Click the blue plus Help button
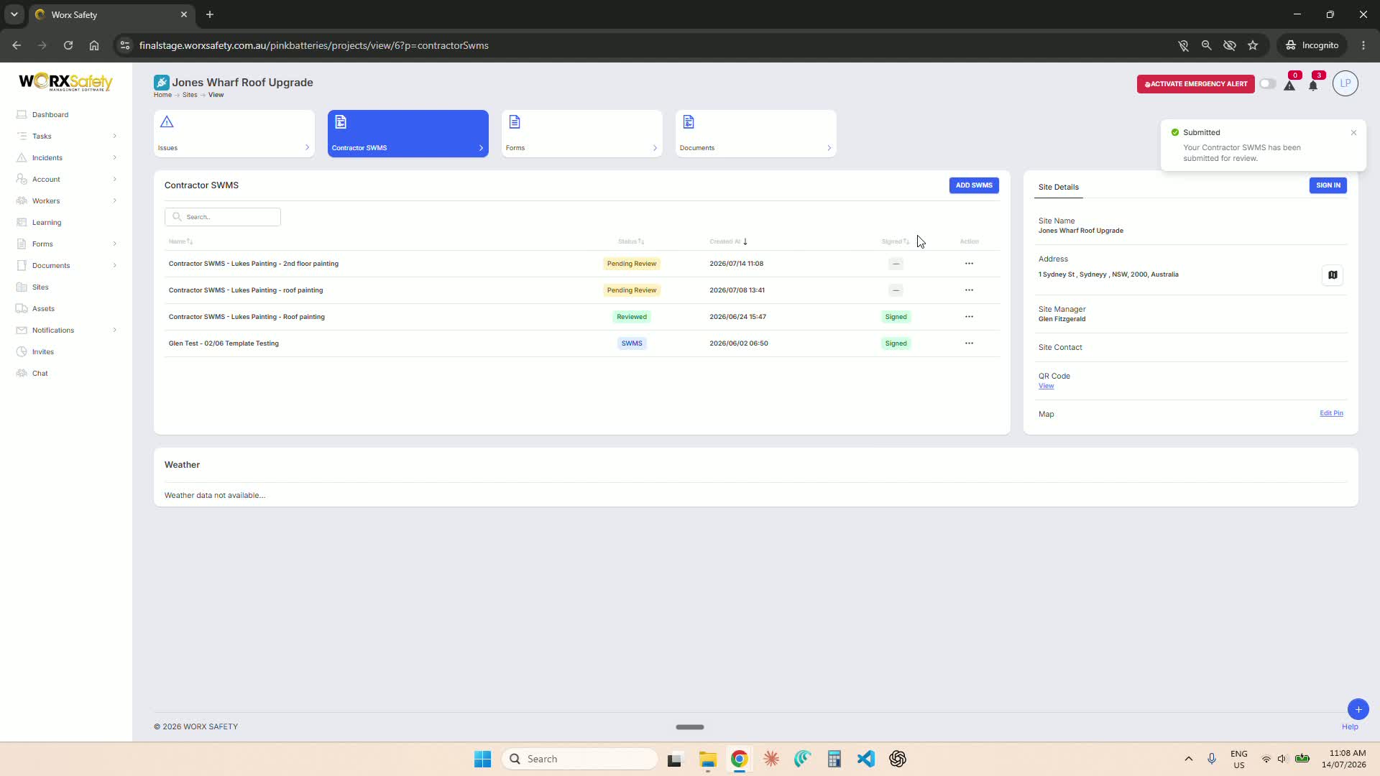This screenshot has height=776, width=1380. [x=1358, y=709]
